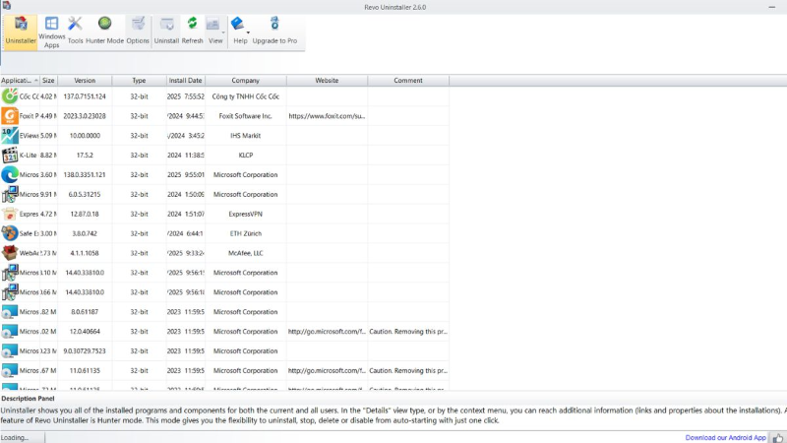
Task: Sort by Size column header
Action: click(48, 81)
